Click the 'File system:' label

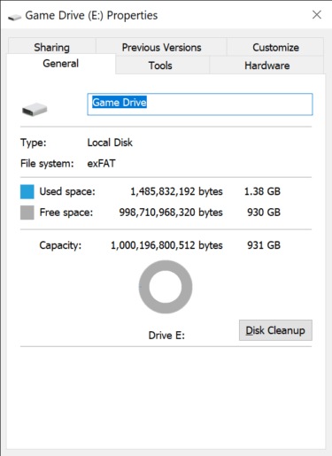(47, 163)
